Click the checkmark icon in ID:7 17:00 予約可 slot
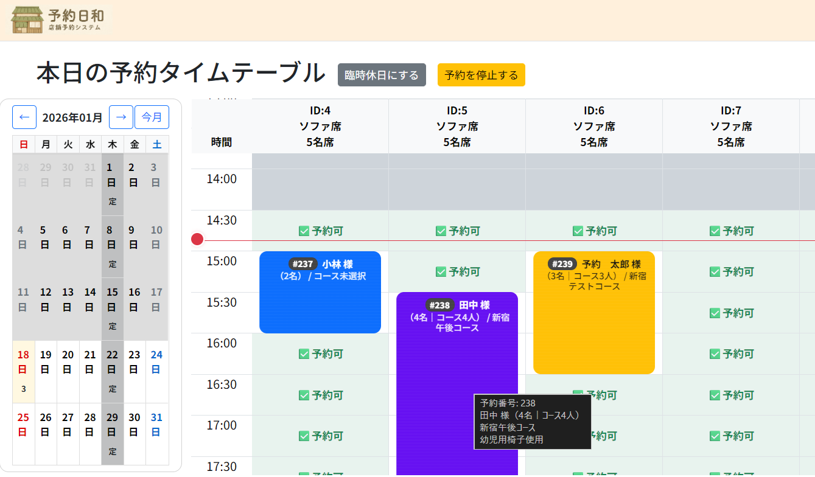 (x=714, y=436)
